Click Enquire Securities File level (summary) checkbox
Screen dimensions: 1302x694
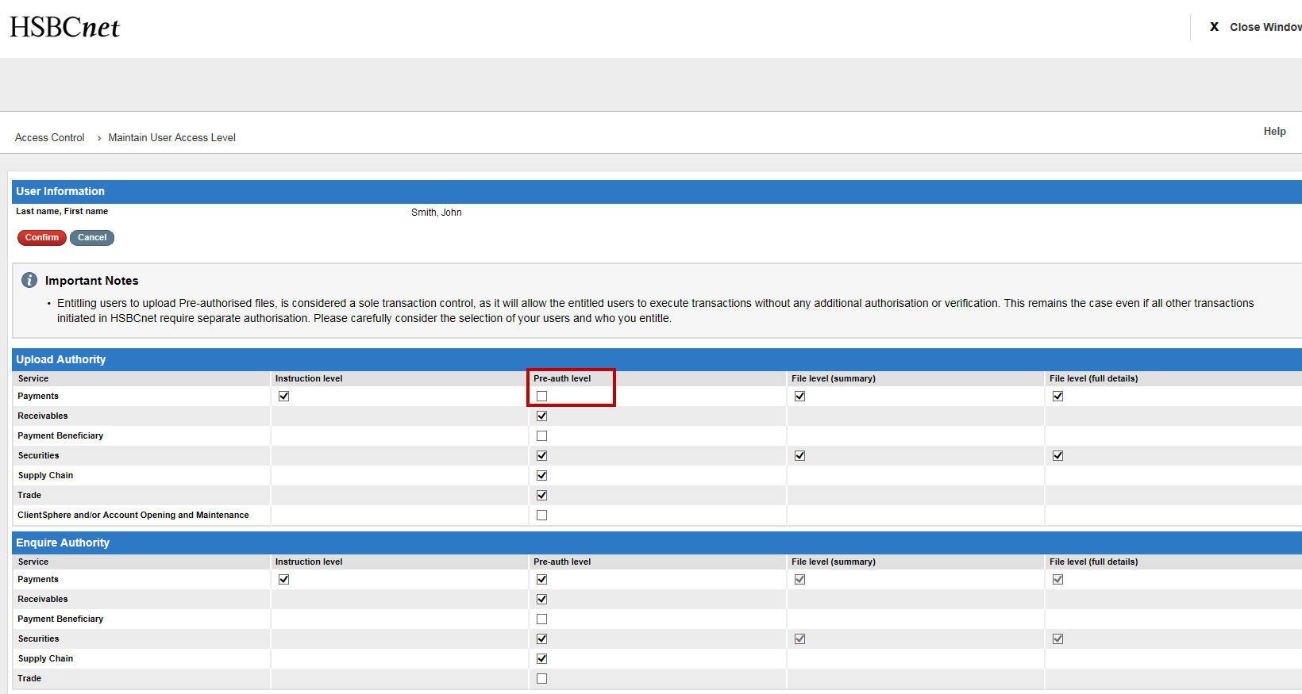tap(799, 638)
